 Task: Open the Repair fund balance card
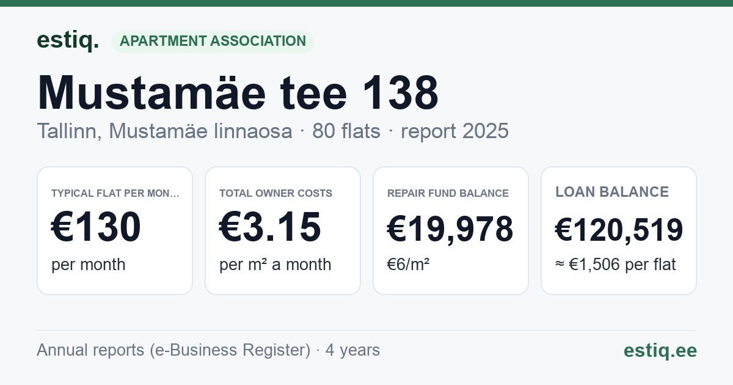click(x=451, y=230)
